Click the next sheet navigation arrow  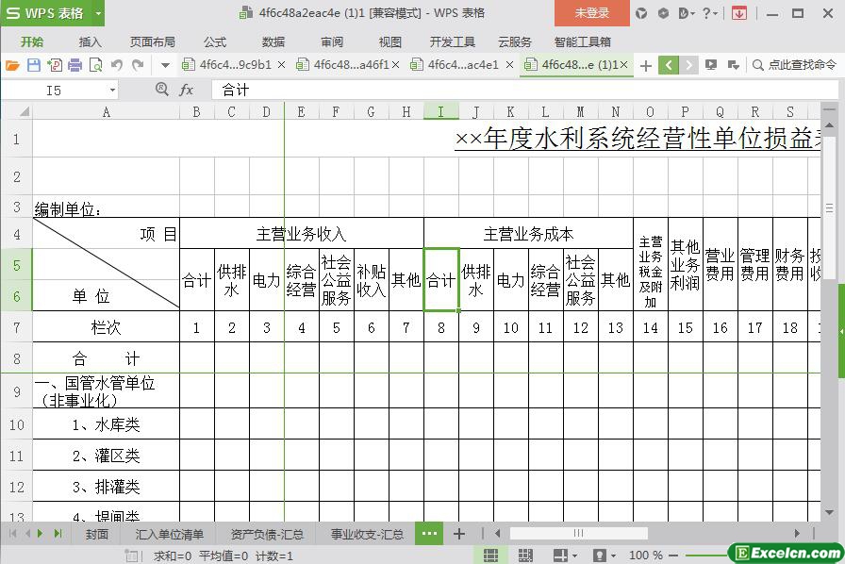pyautogui.click(x=40, y=534)
